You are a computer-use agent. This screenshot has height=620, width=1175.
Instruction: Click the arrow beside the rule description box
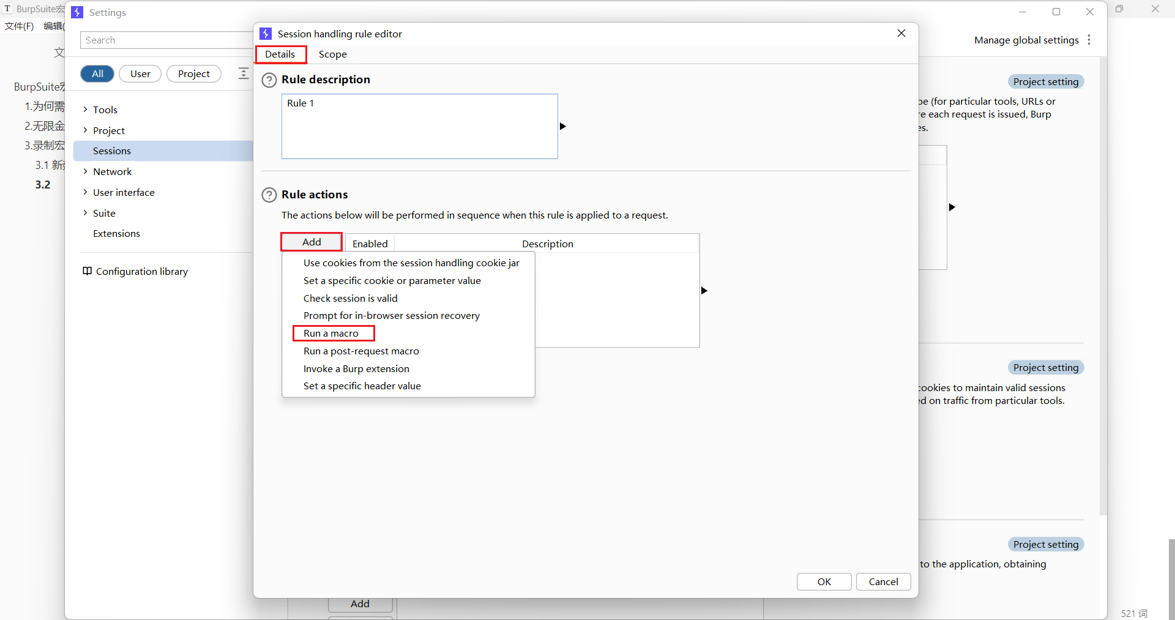[563, 126]
